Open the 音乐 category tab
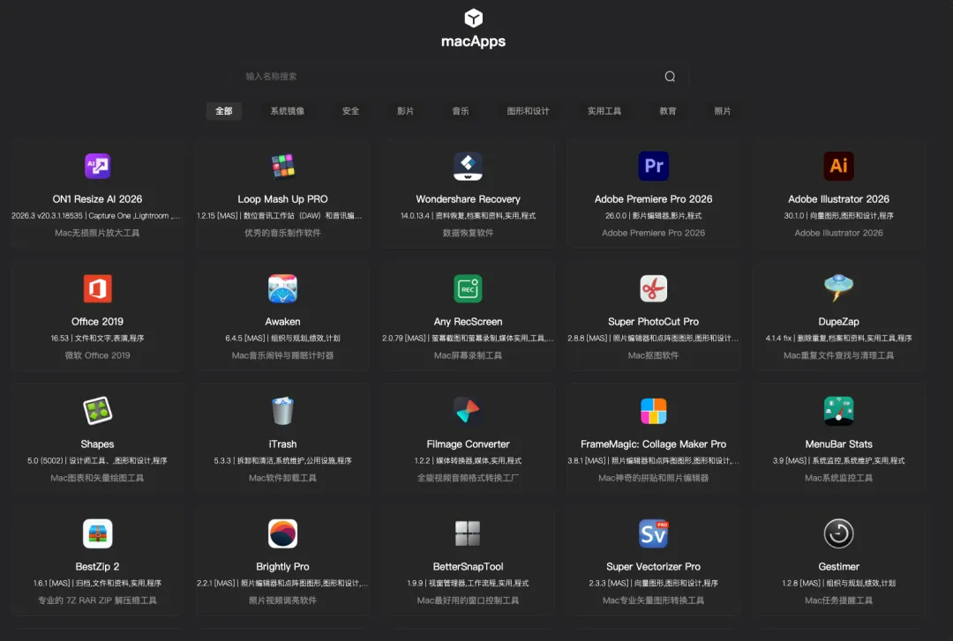 pyautogui.click(x=461, y=111)
